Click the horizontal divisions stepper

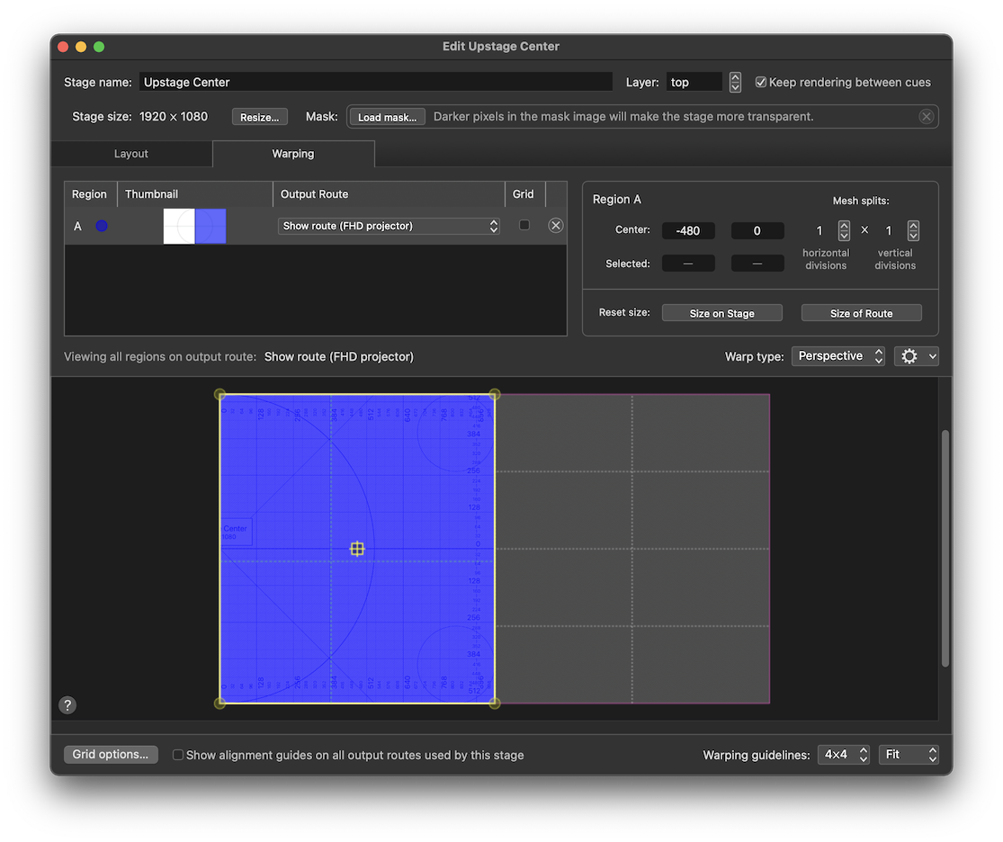tap(844, 230)
